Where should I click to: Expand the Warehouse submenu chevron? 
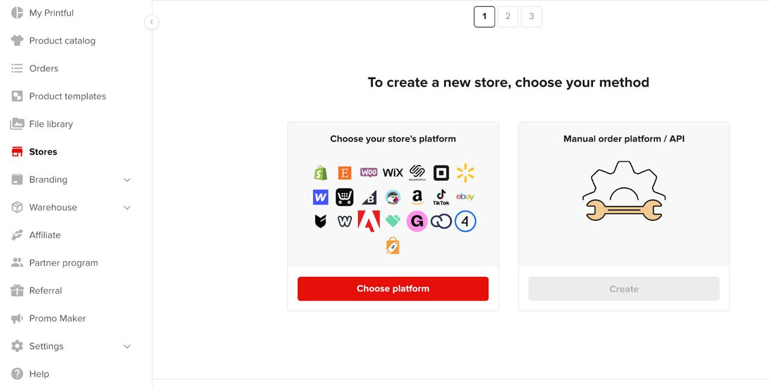point(127,208)
